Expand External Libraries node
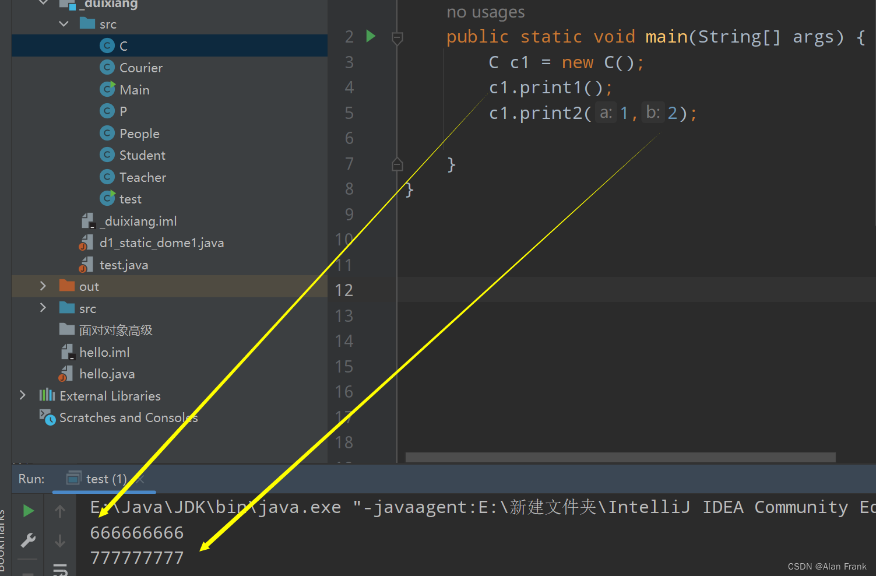Screen dimensions: 876x576 [x=23, y=395]
